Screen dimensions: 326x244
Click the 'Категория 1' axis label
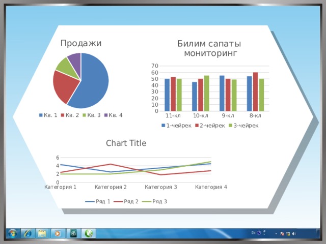click(x=60, y=187)
